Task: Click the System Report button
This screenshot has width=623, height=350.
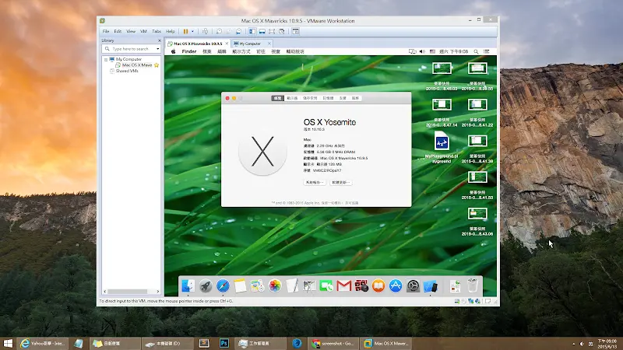Action: (315, 182)
